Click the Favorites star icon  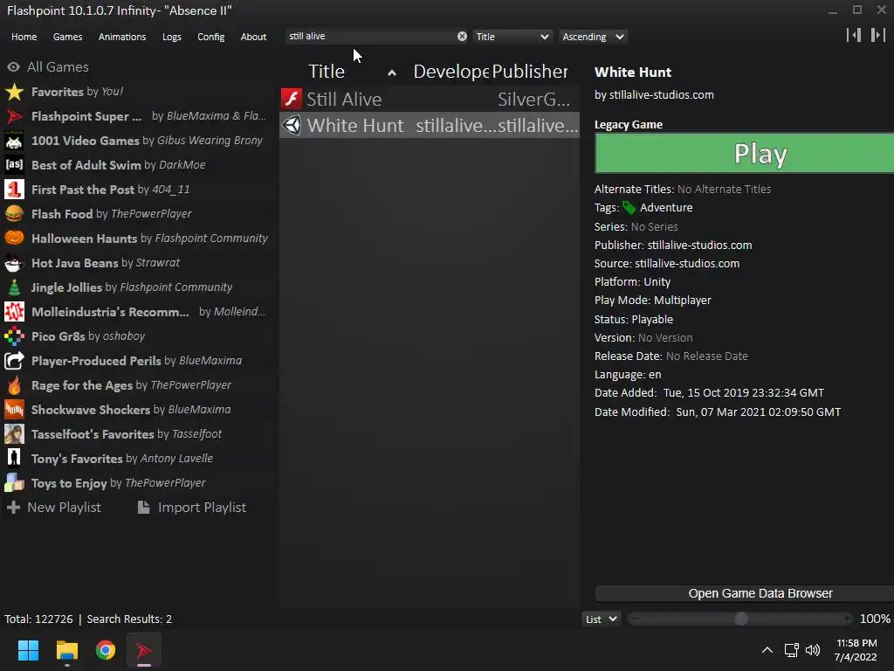pyautogui.click(x=14, y=92)
